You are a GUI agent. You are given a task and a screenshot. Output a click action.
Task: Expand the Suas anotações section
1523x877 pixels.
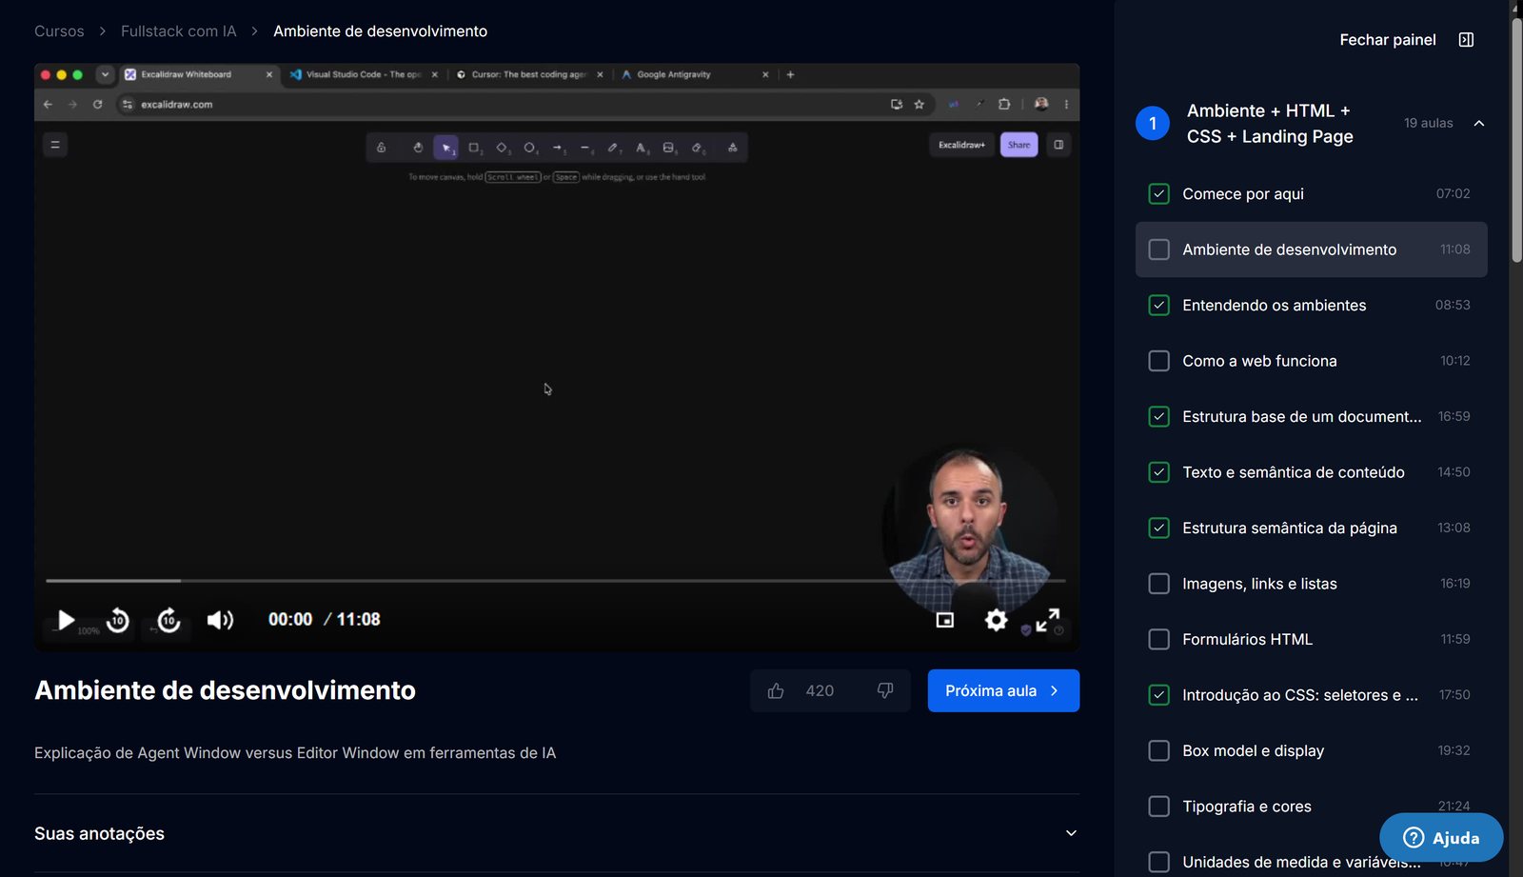point(1071,833)
